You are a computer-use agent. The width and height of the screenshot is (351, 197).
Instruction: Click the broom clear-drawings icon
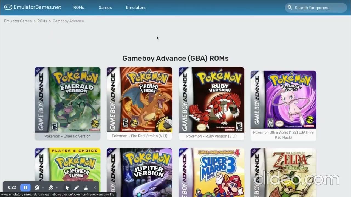pyautogui.click(x=86, y=187)
